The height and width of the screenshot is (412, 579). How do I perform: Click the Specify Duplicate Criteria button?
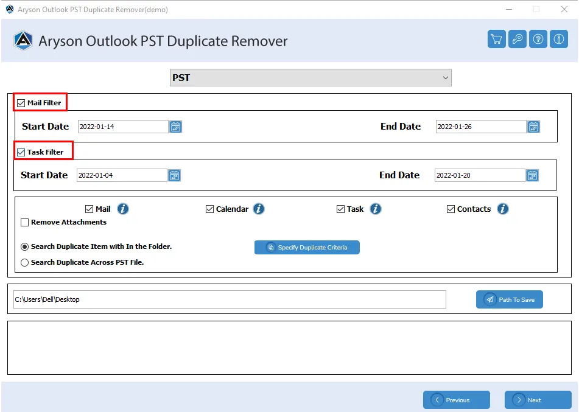pos(307,247)
